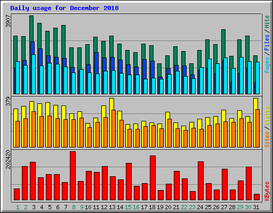
Task: Click day 26 on the x-axis
Action: pyautogui.click(x=216, y=207)
